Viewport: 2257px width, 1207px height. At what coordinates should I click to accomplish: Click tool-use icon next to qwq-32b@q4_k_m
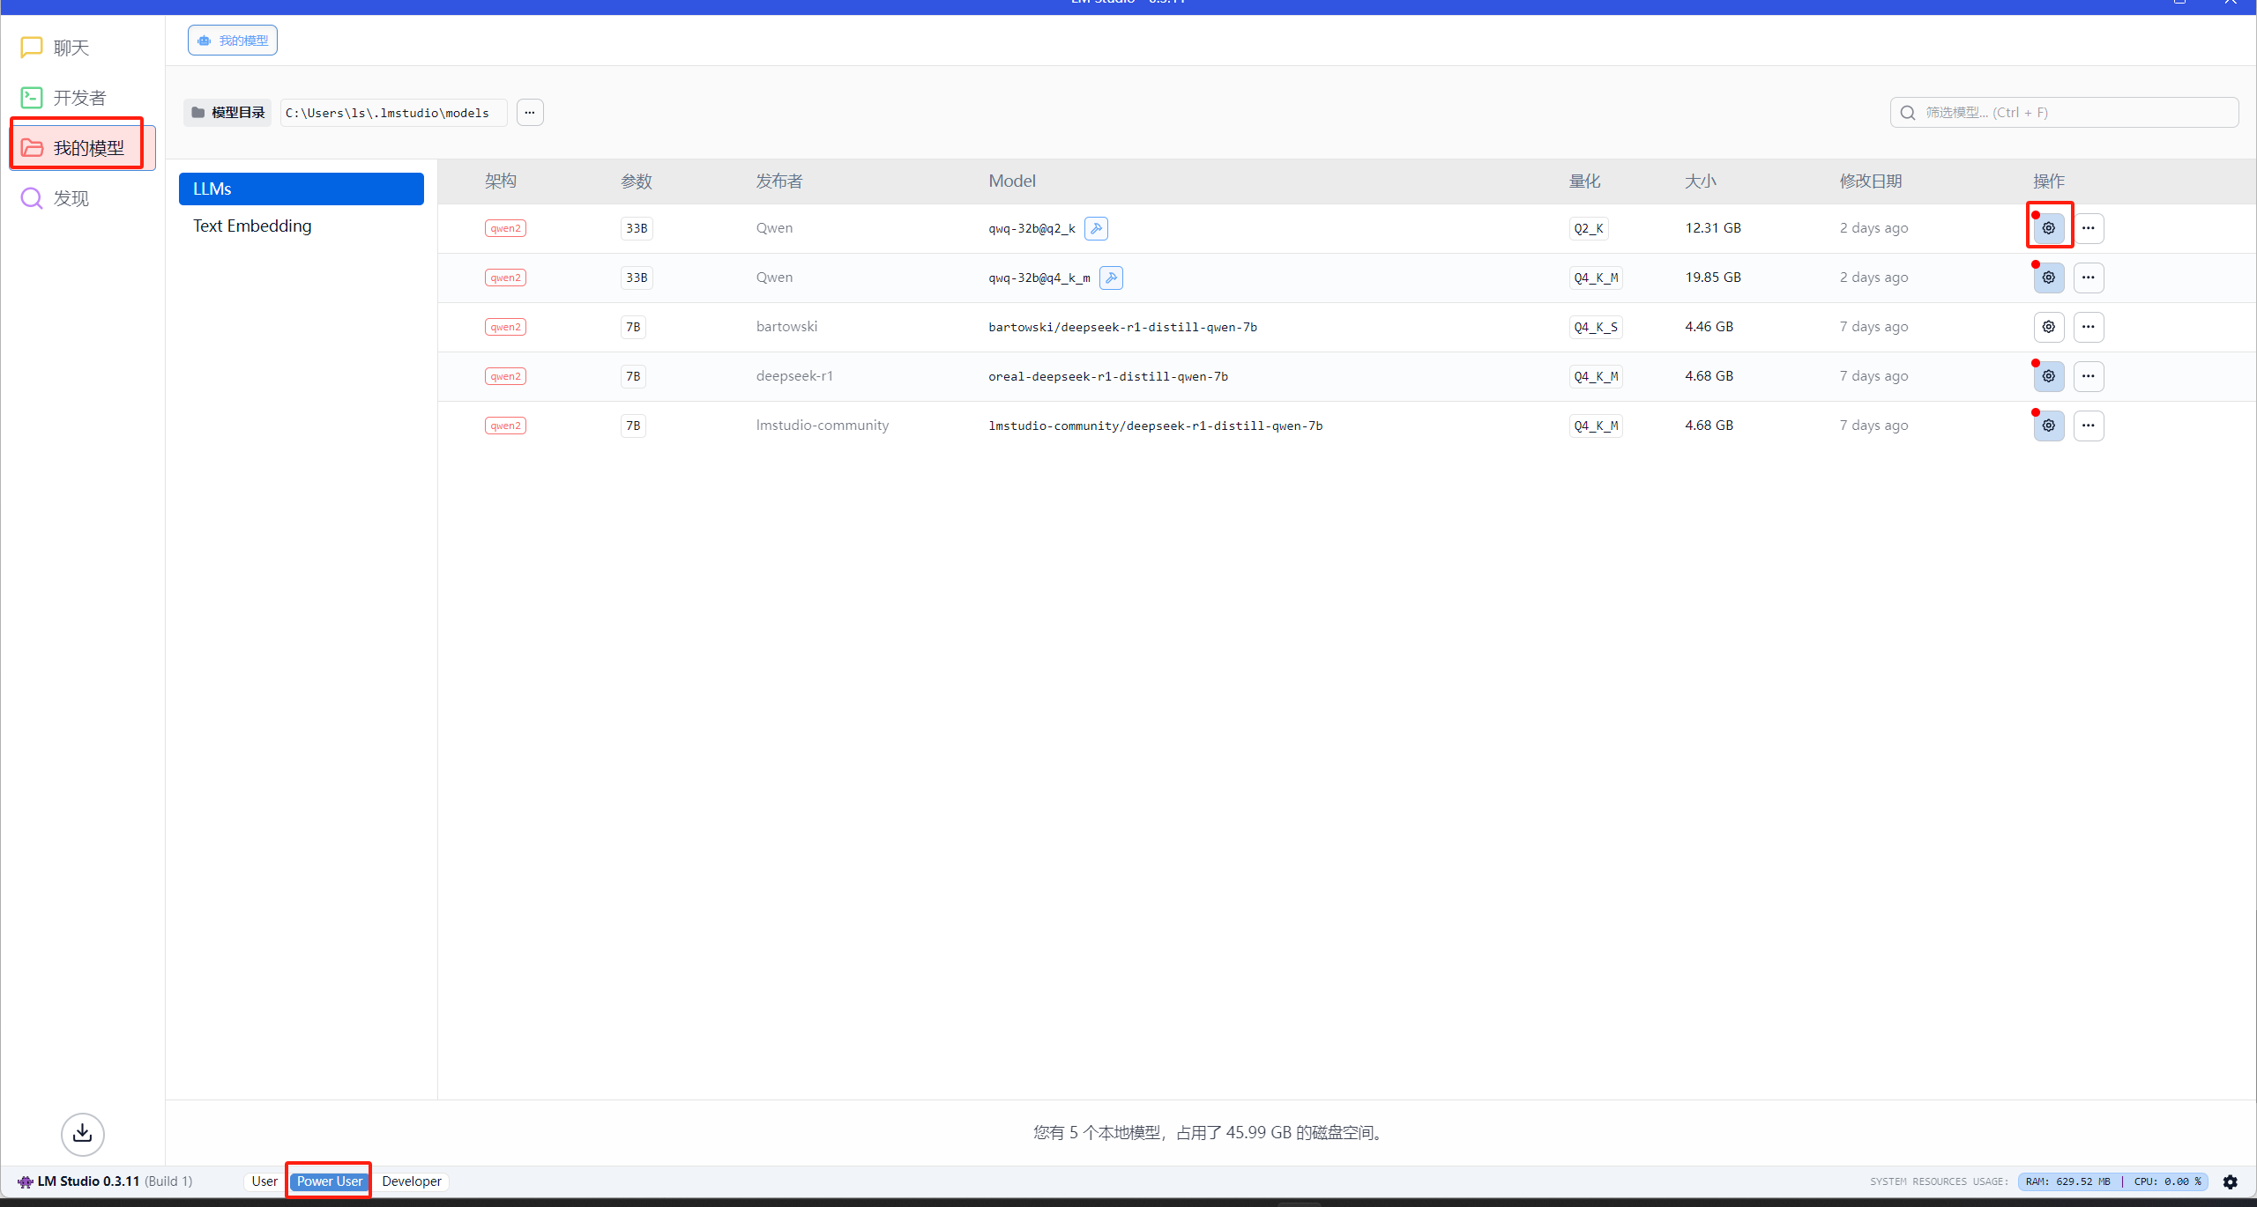click(x=1111, y=278)
